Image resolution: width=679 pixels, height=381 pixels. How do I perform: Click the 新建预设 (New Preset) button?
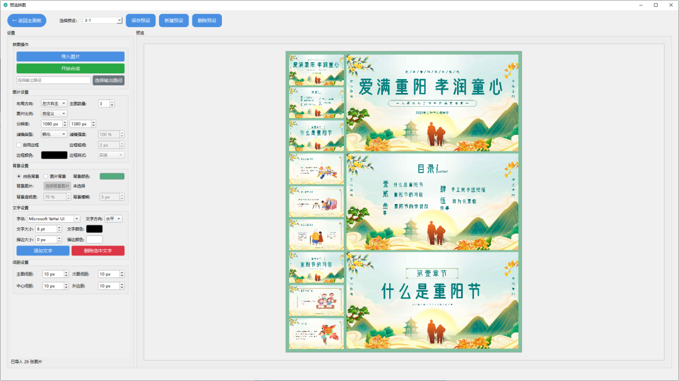(174, 20)
